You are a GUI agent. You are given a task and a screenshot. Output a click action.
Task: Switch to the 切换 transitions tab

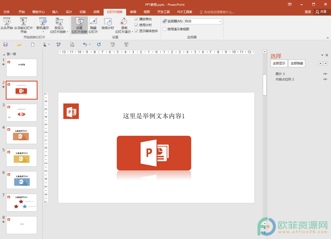coord(82,12)
